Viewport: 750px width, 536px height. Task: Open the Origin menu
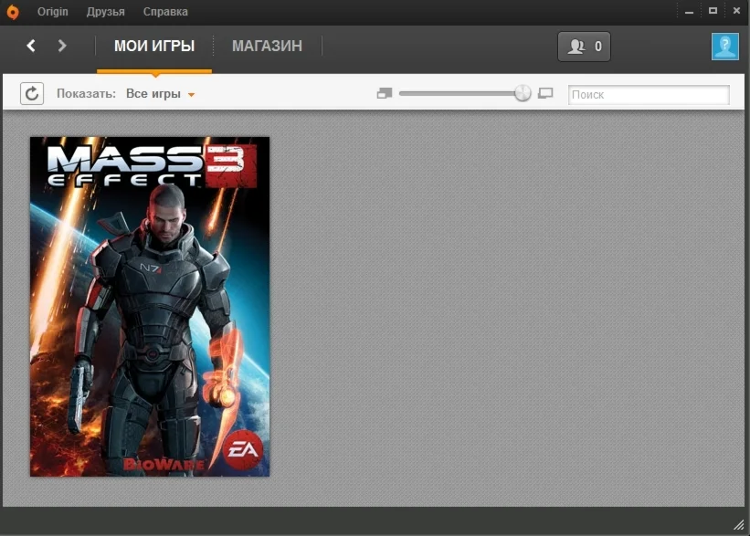[x=52, y=11]
